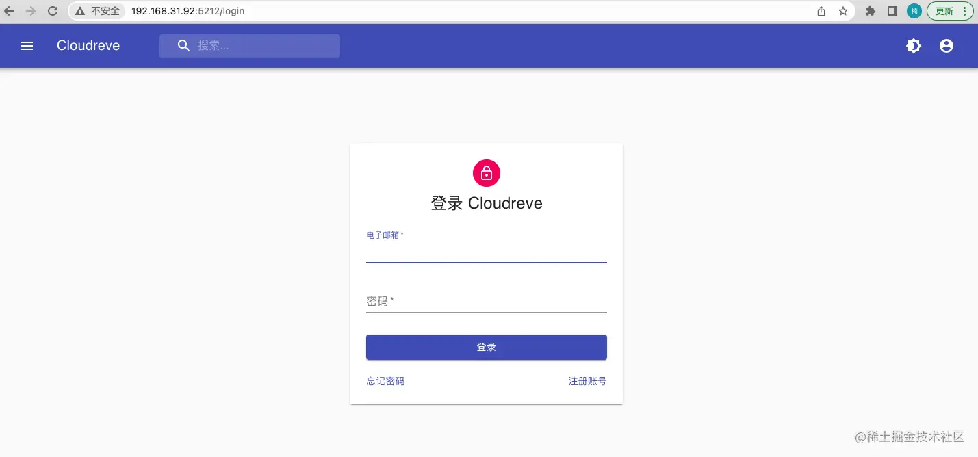This screenshot has height=457, width=978.
Task: Click the side panel icon in browser toolbar
Action: point(892,11)
